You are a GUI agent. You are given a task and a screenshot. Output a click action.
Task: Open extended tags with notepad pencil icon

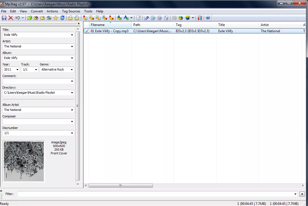point(138,18)
